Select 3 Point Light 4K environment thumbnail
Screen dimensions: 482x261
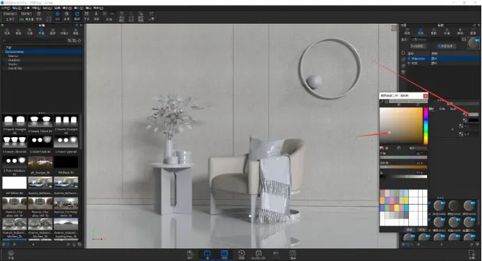pyautogui.click(x=65, y=142)
